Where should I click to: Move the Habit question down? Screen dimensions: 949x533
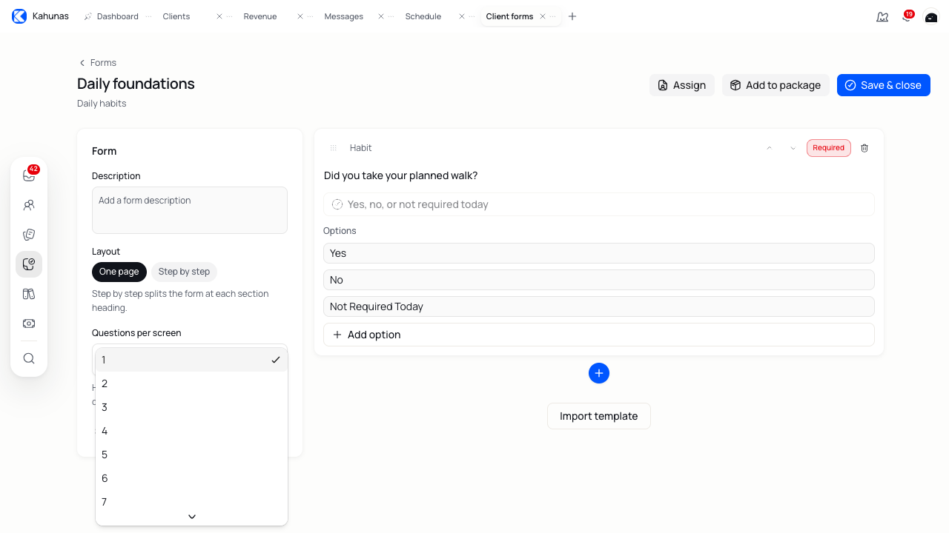(x=793, y=148)
